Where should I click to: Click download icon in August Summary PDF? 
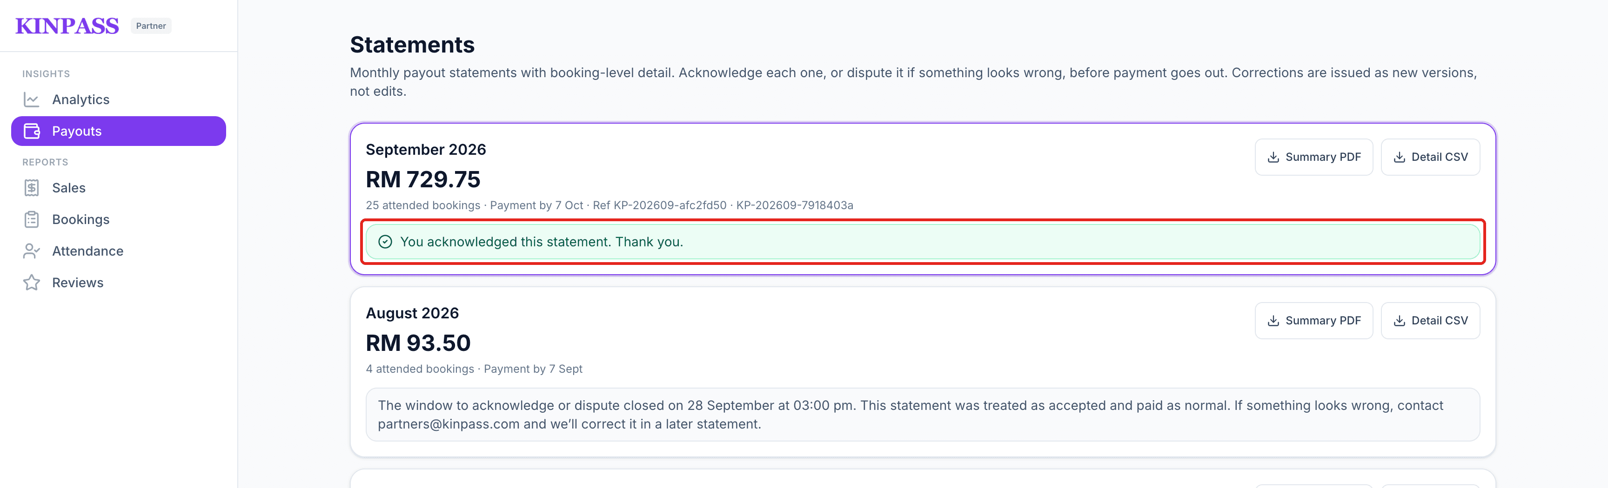[1273, 321]
